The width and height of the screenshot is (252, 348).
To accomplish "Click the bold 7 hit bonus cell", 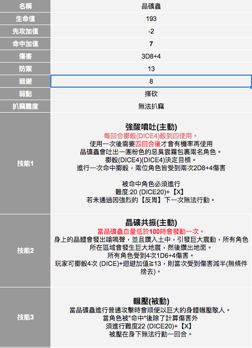I will click(151, 44).
